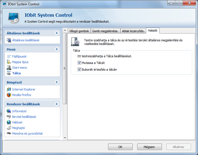Screen dimensions: 198x155
Task: Open the Információ link
Action: [19, 111]
